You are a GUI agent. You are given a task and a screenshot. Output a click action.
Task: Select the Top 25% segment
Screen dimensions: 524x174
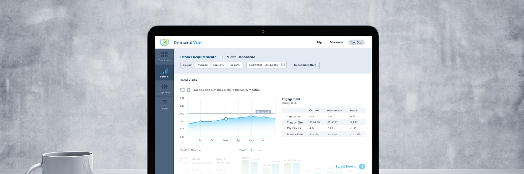(x=234, y=65)
